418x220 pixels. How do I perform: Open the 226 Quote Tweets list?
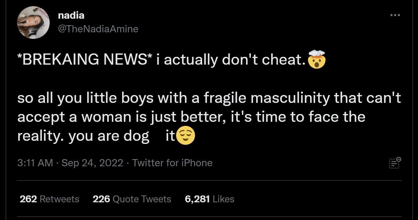point(132,199)
